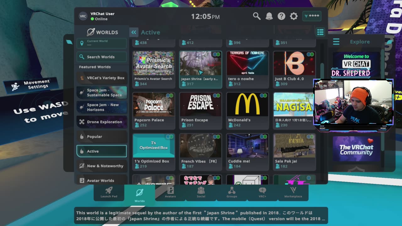Open notifications bell icon
Viewport: 402px width, 226px height.
pos(269,16)
